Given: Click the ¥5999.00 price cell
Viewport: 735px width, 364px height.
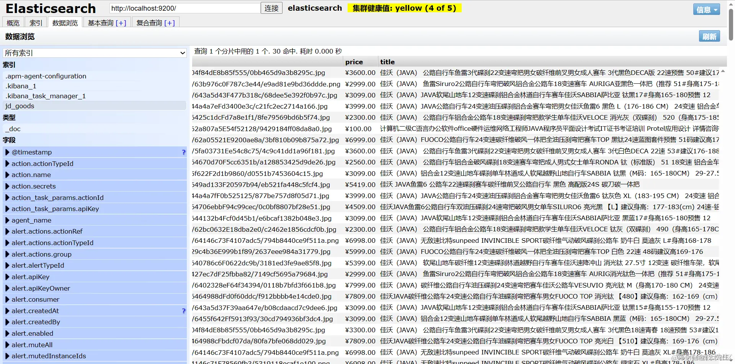Looking at the screenshot, I should pyautogui.click(x=360, y=252).
